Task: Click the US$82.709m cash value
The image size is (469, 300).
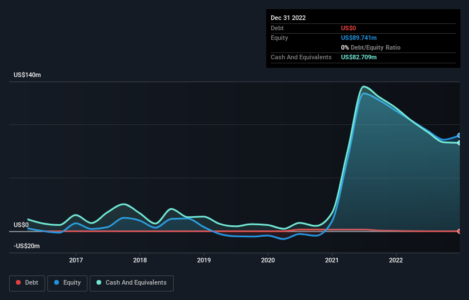Action: [x=359, y=57]
